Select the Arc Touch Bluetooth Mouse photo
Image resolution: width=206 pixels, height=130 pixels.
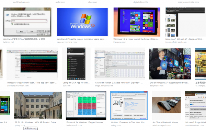tap(166, 105)
